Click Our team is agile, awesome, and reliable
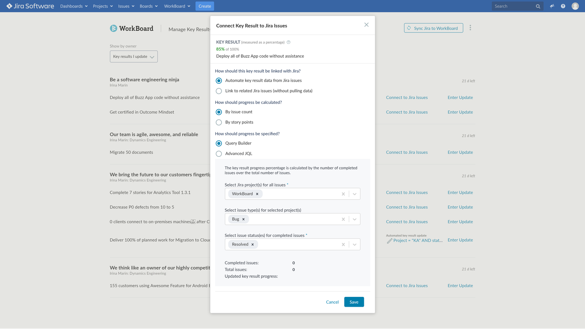This screenshot has height=329, width=585. click(154, 135)
